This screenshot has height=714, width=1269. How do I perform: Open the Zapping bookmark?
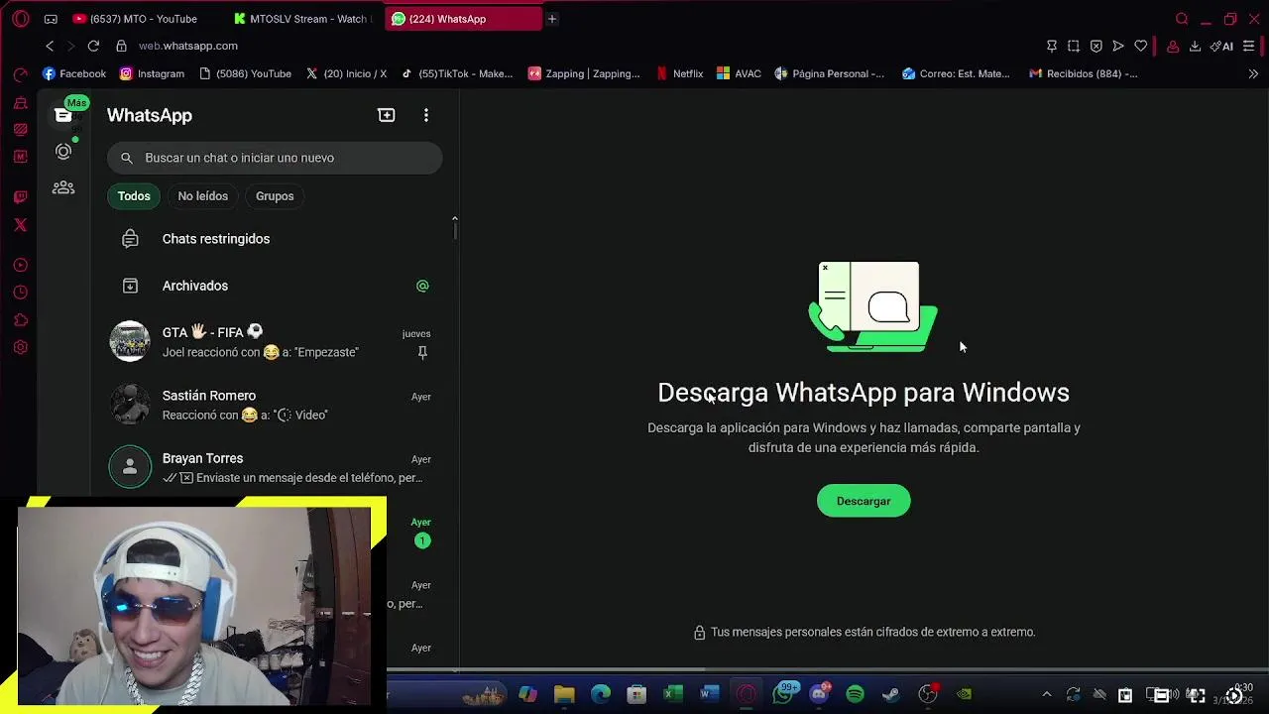[584, 73]
